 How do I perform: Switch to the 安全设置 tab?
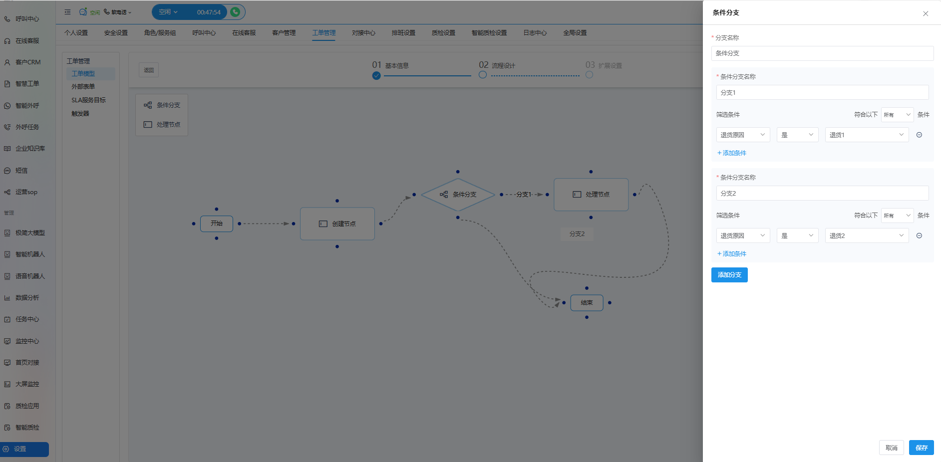[116, 33]
